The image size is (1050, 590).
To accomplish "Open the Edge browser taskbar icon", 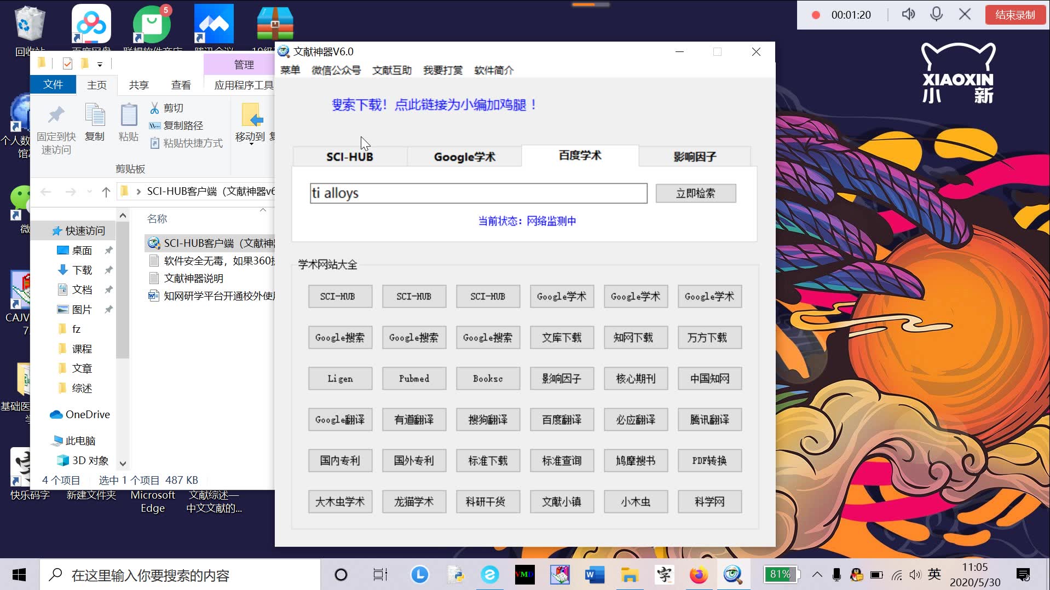I will click(x=489, y=575).
